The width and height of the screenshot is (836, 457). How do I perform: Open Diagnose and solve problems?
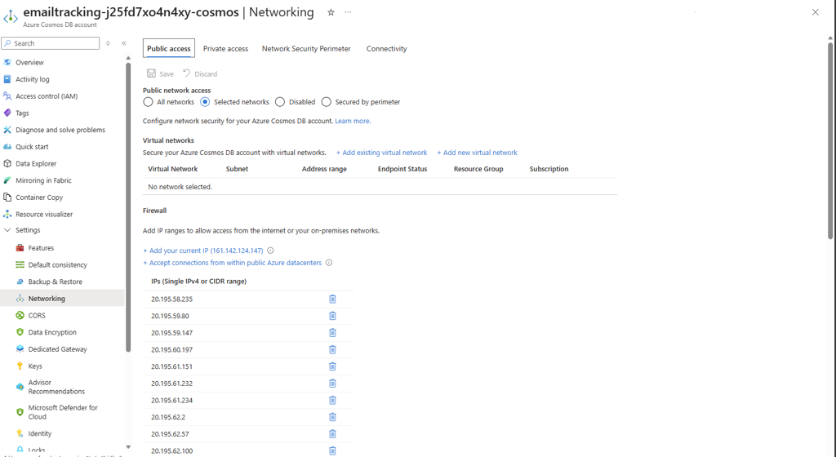[x=60, y=130]
